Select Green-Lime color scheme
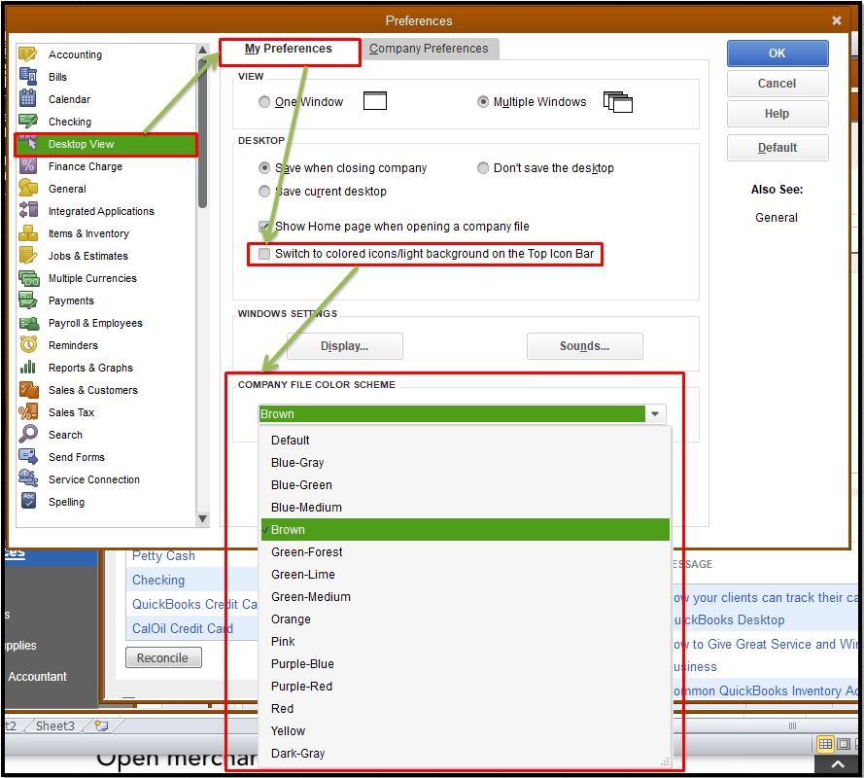The image size is (864, 778). click(466, 575)
